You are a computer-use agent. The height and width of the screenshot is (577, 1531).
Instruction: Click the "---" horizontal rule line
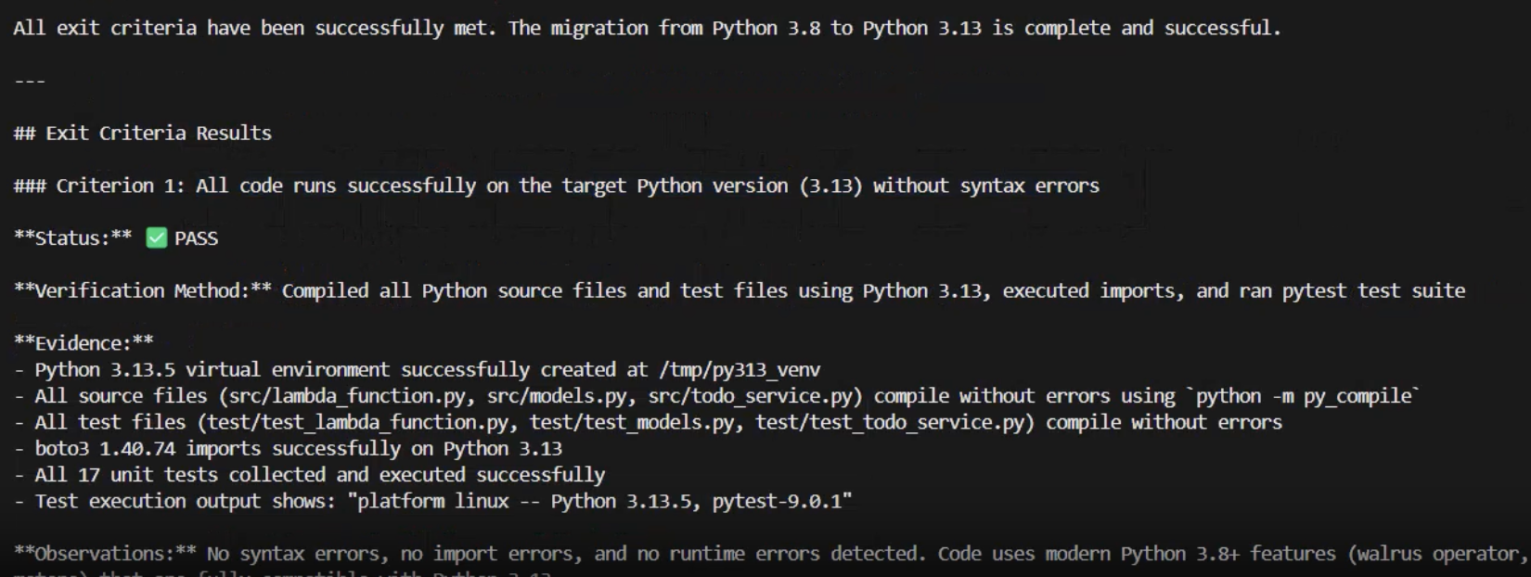click(30, 81)
